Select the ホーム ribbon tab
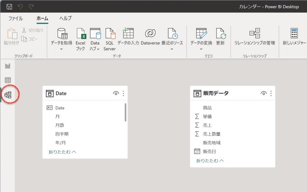The image size is (307, 192). [42, 18]
